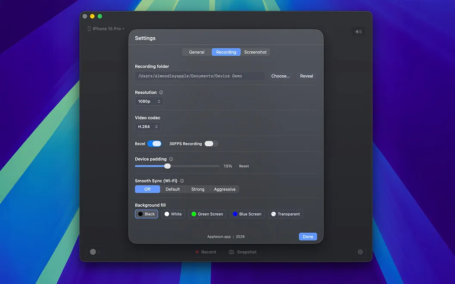The height and width of the screenshot is (284, 455).
Task: Select Transparent background fill
Action: pos(286,214)
